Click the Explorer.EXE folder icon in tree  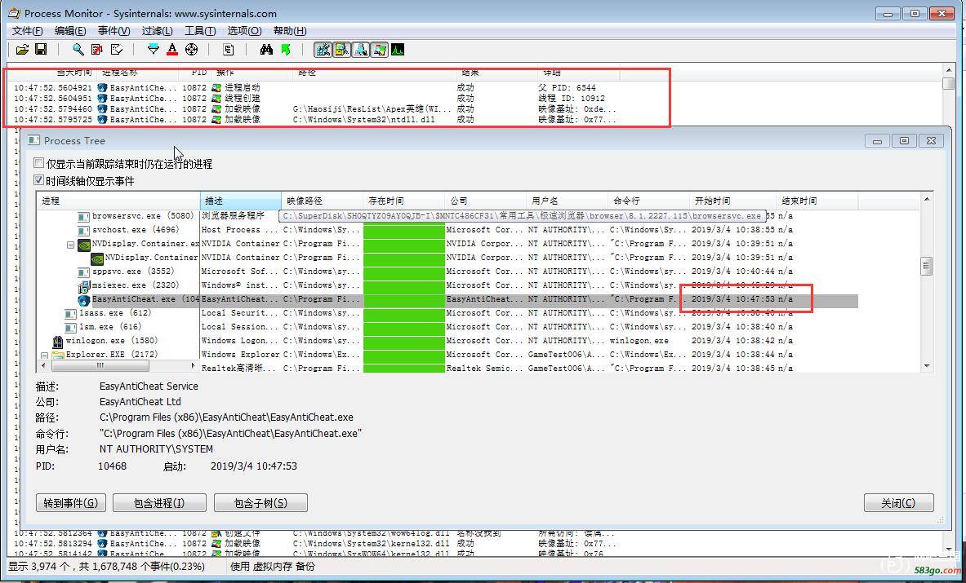click(x=59, y=355)
